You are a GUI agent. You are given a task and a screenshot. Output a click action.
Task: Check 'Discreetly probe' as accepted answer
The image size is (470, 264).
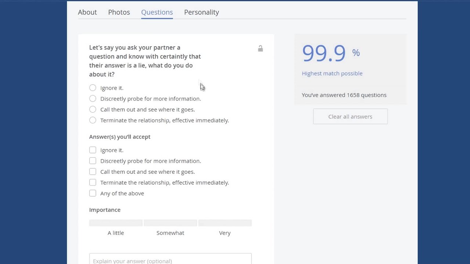point(93,161)
